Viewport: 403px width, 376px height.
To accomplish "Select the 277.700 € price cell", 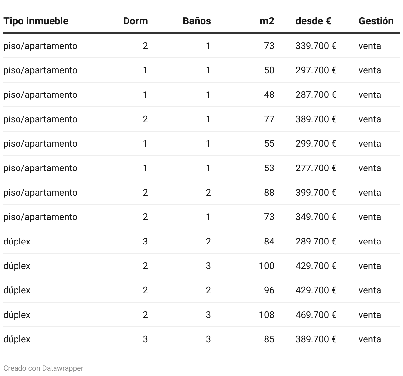I will click(316, 168).
